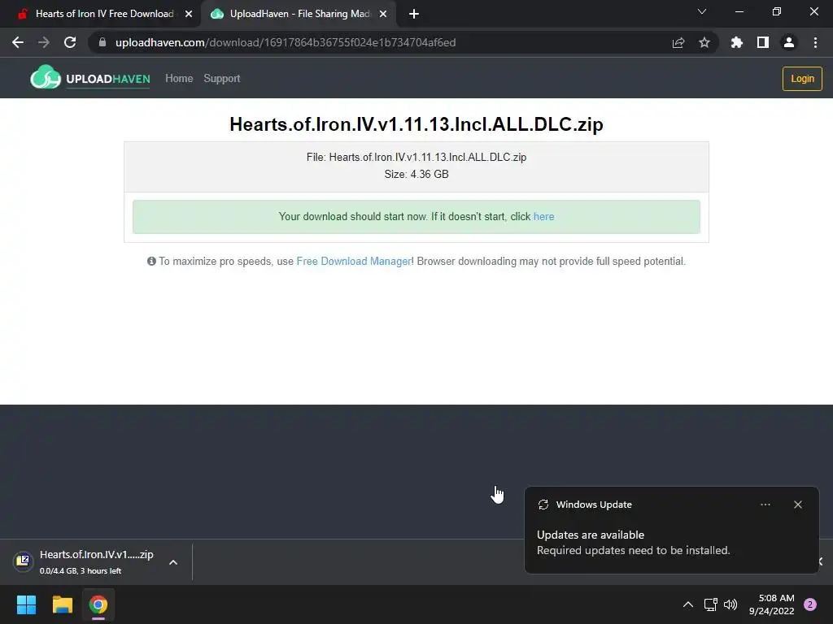Open the notification center badge showing 2

pyautogui.click(x=810, y=604)
